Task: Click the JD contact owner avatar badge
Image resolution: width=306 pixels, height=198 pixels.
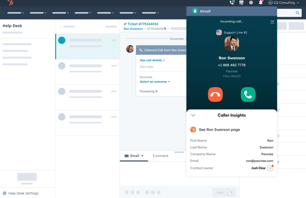Action: pos(270,168)
